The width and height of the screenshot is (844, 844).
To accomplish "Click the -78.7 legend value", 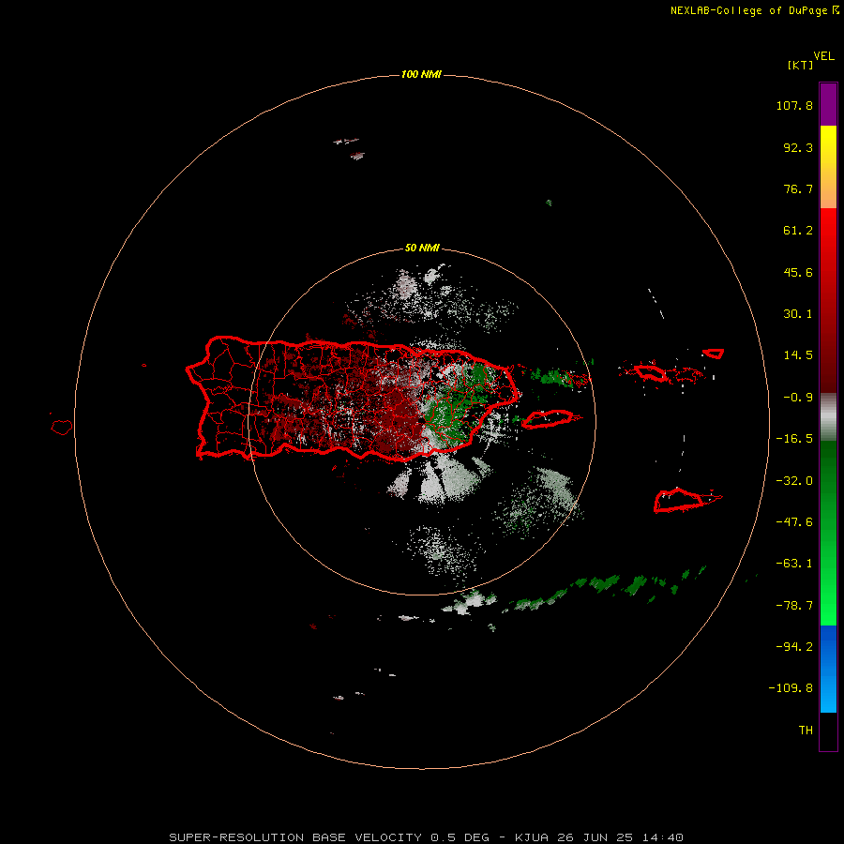I will (x=794, y=606).
